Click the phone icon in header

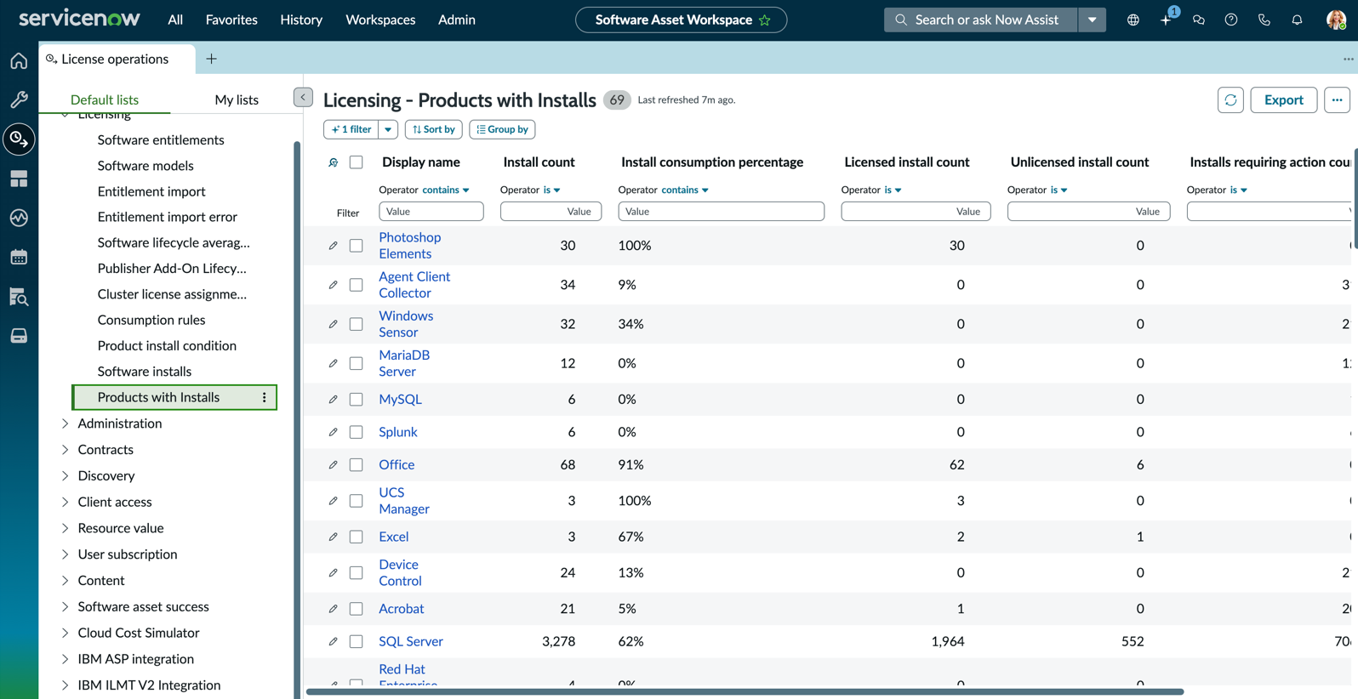[1264, 20]
